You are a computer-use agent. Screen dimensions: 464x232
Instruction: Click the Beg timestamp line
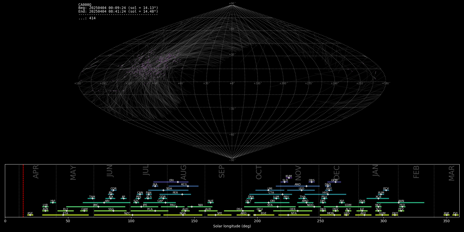coord(118,8)
